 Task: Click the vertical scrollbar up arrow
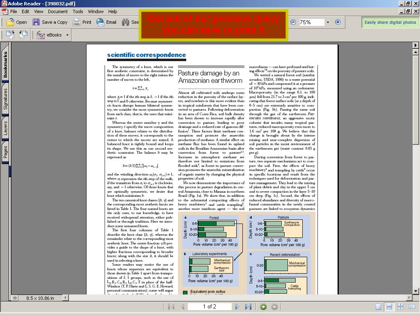point(416,52)
